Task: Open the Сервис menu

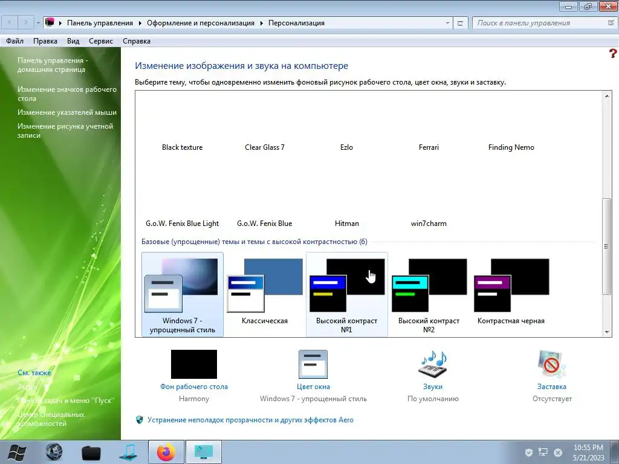Action: tap(101, 41)
